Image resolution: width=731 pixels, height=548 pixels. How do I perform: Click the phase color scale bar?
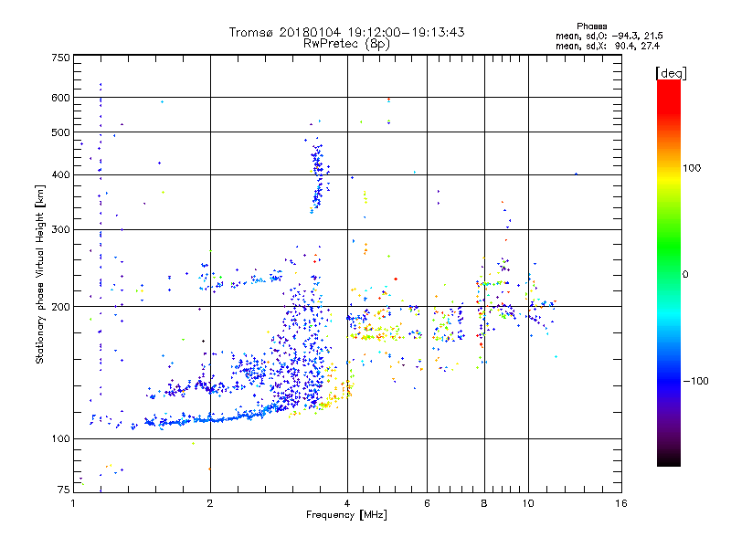click(x=669, y=272)
